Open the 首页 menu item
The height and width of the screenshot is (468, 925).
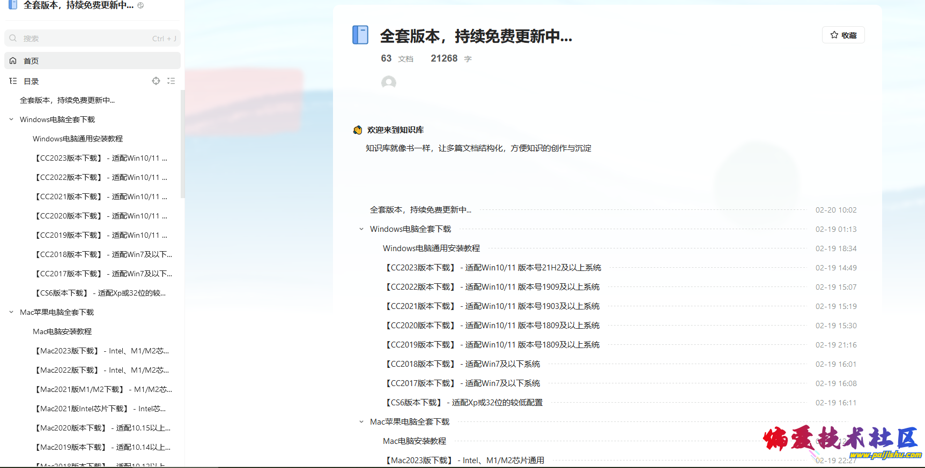(31, 61)
